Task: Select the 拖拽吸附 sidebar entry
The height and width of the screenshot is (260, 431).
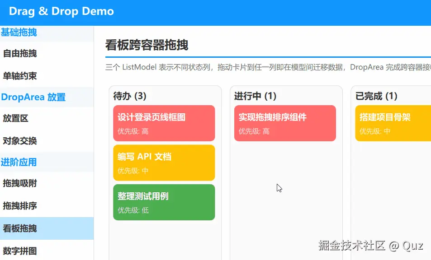Action: click(47, 183)
